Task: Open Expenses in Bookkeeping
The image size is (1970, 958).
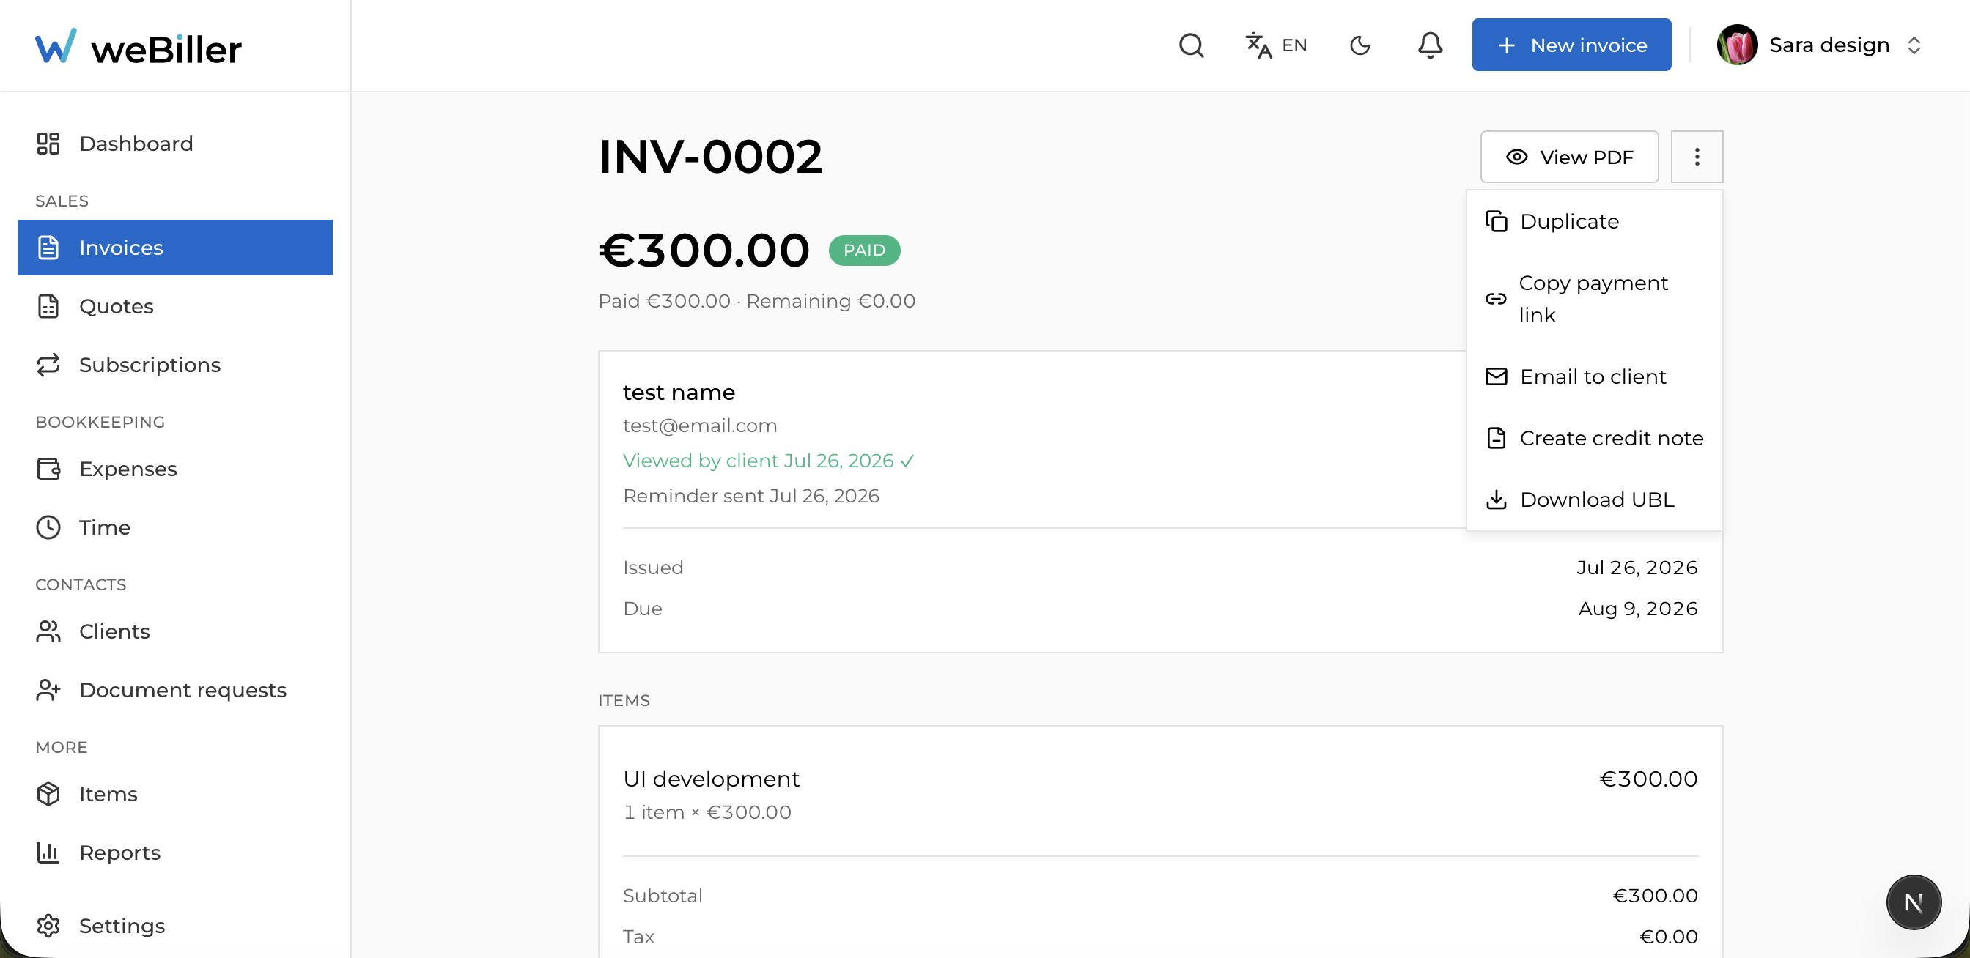Action: click(175, 468)
